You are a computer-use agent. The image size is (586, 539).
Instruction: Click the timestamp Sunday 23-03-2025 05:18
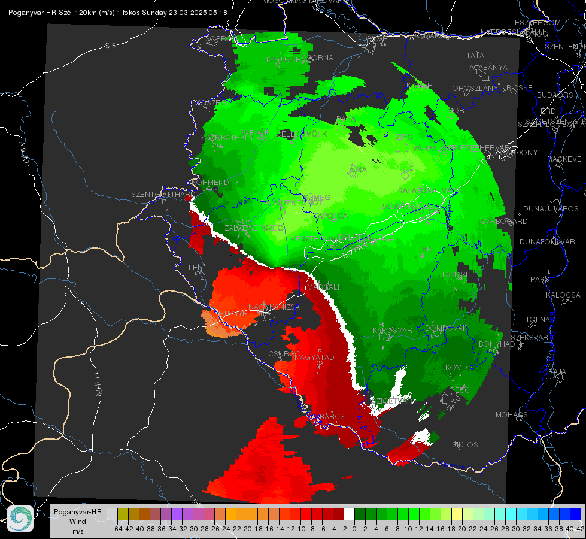(184, 13)
